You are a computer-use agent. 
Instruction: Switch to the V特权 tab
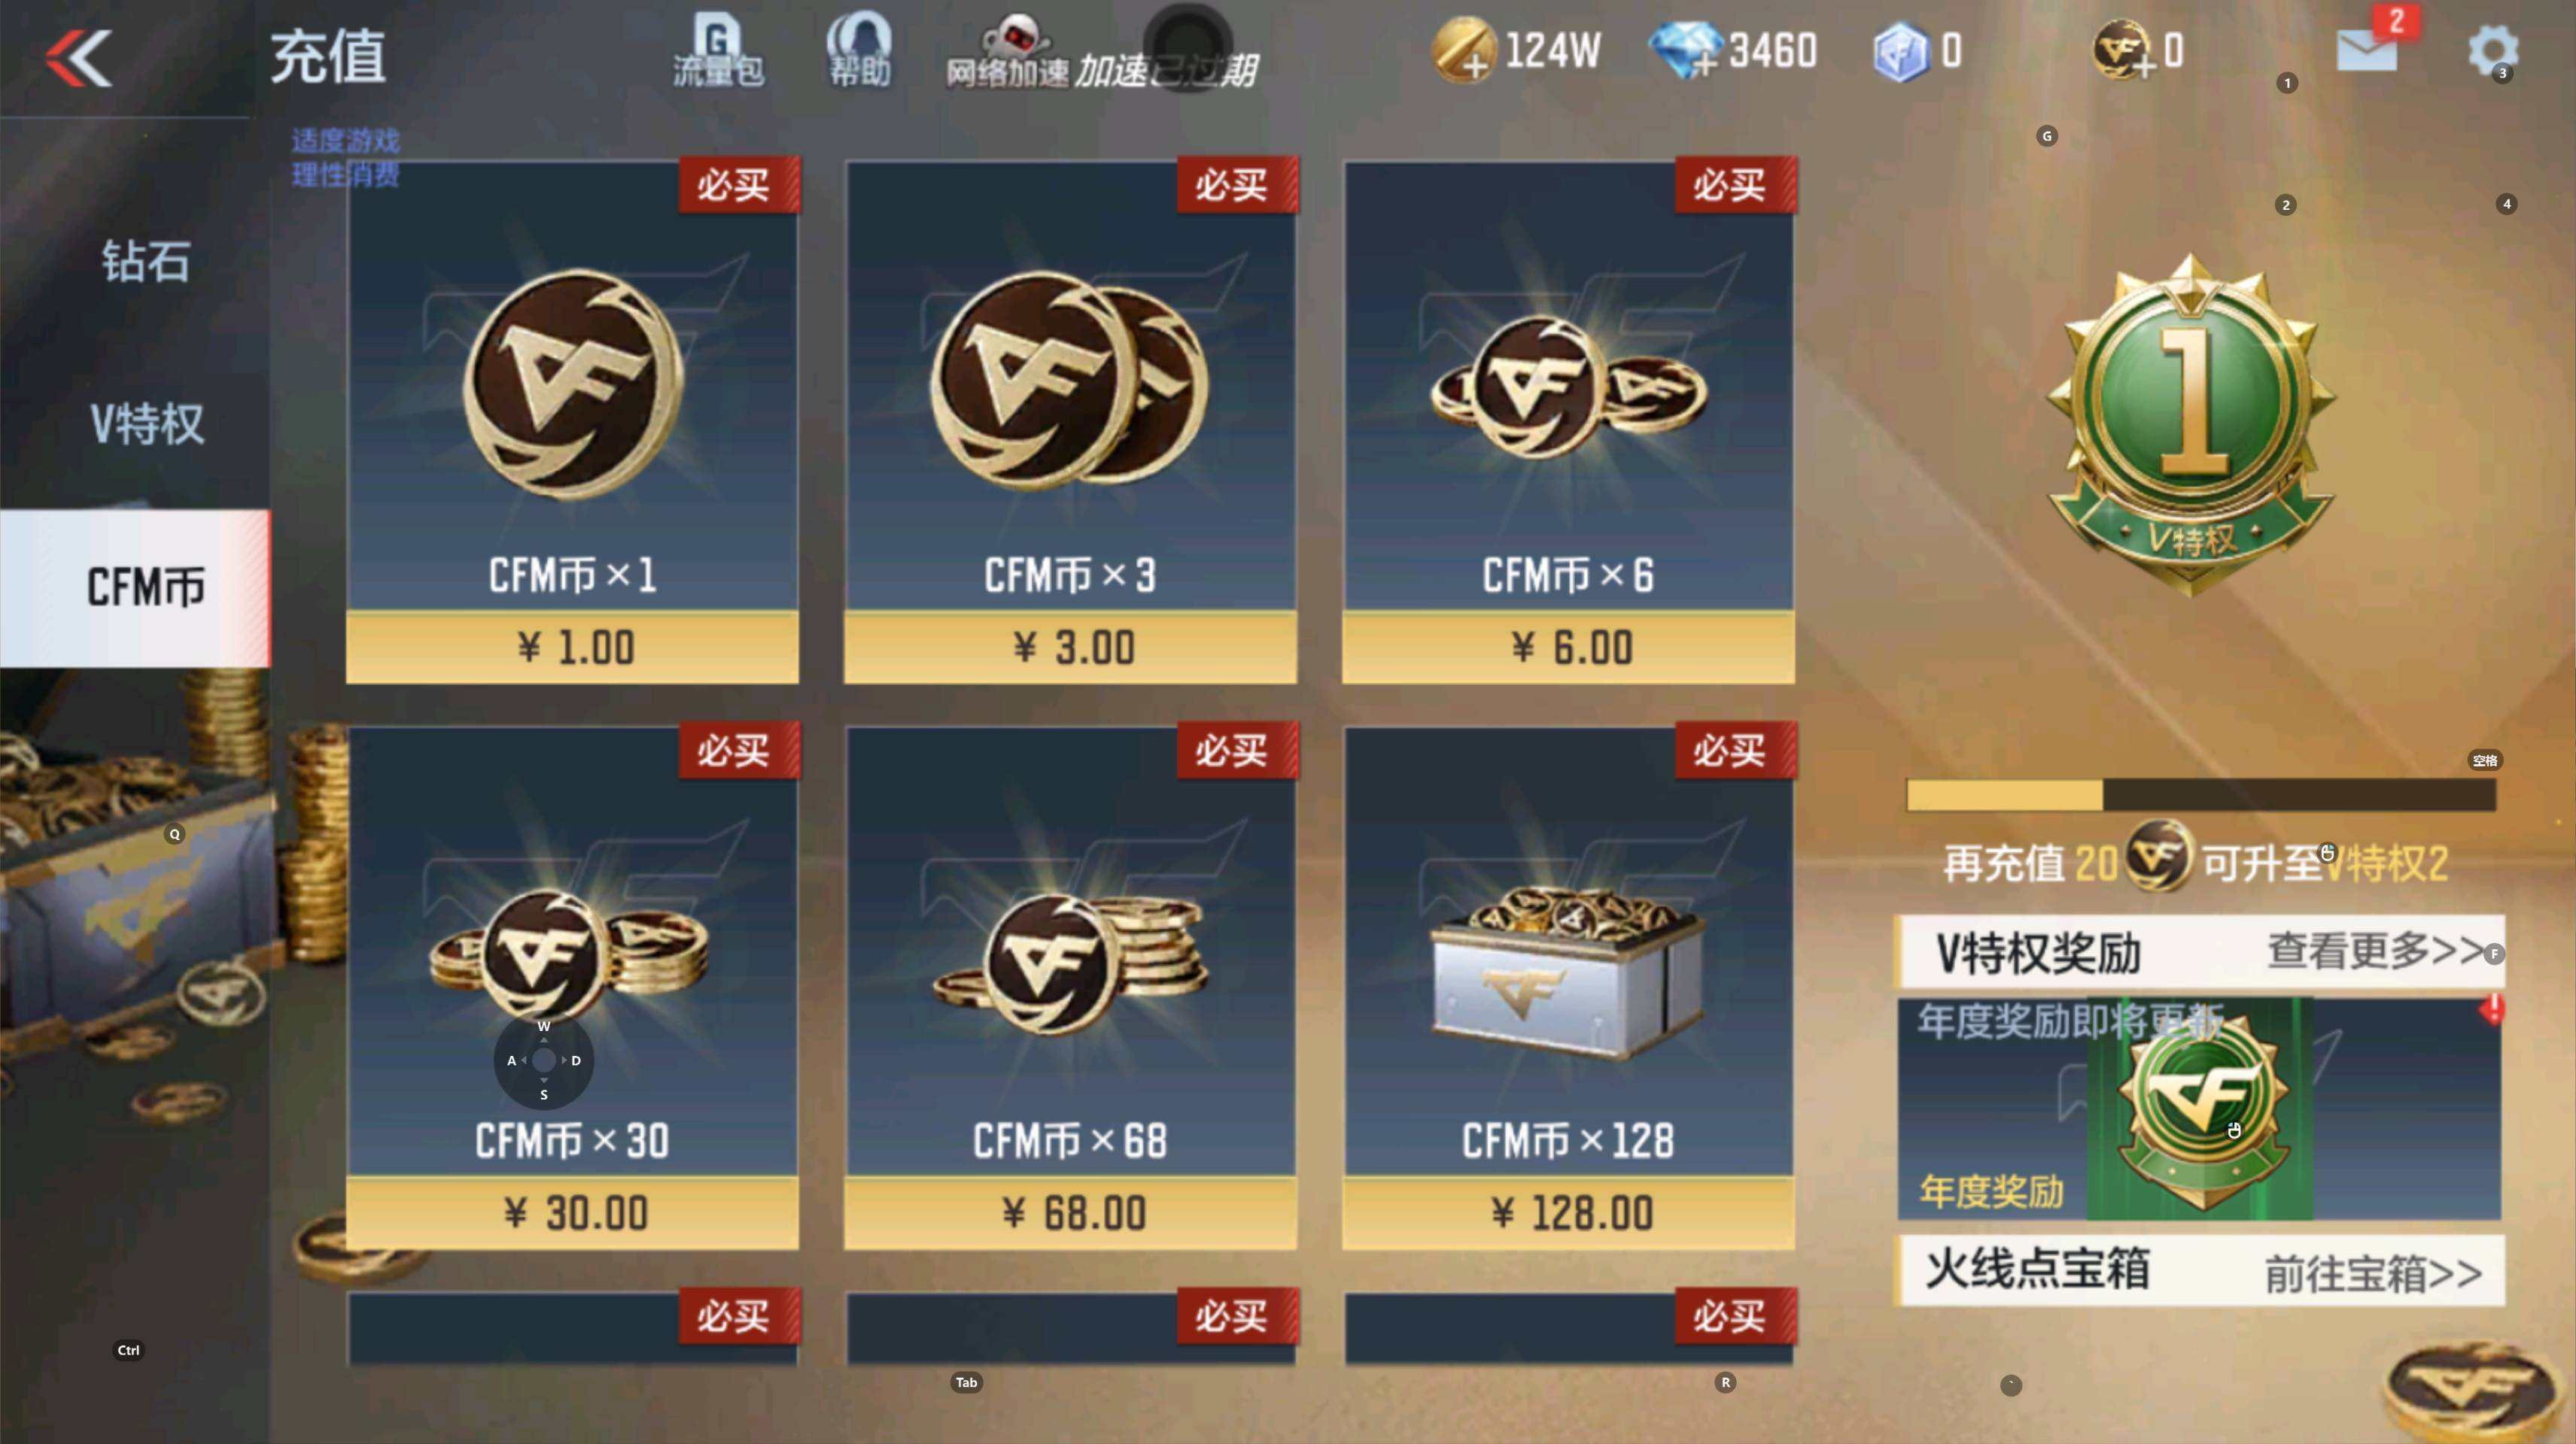[146, 423]
